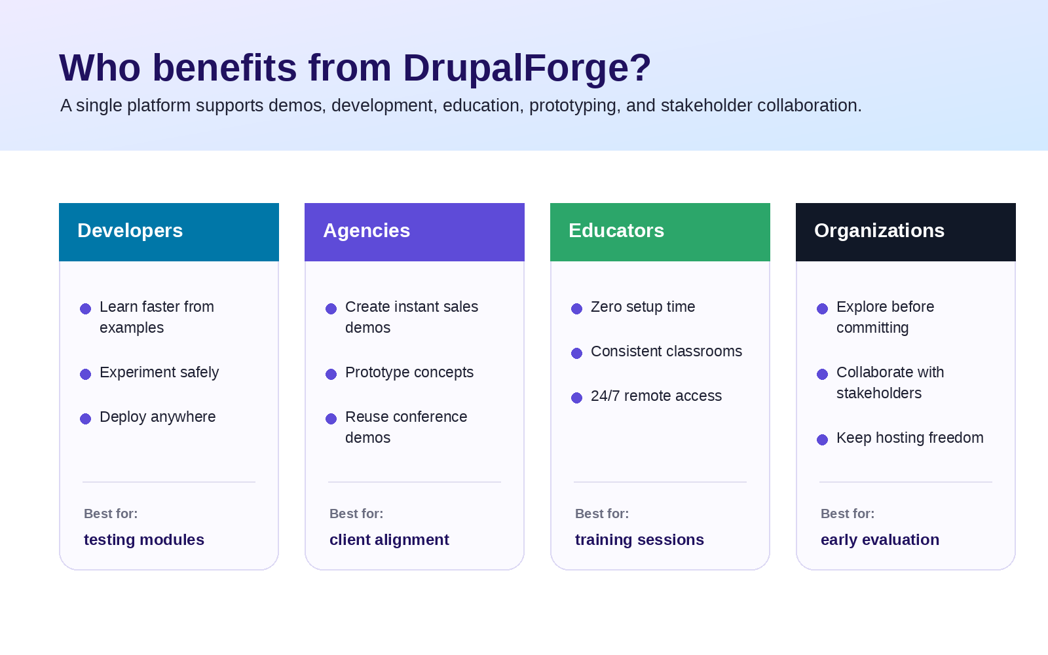
Task: Select the Educators card header
Action: [x=660, y=232]
